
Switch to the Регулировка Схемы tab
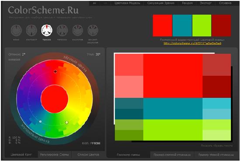point(55,154)
